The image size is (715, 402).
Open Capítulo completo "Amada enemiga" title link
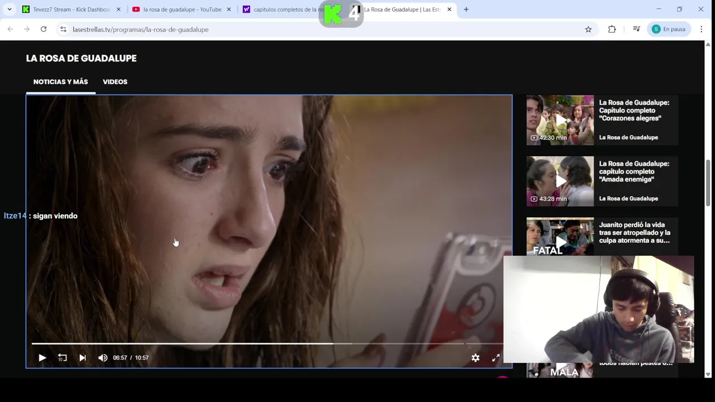(x=634, y=171)
